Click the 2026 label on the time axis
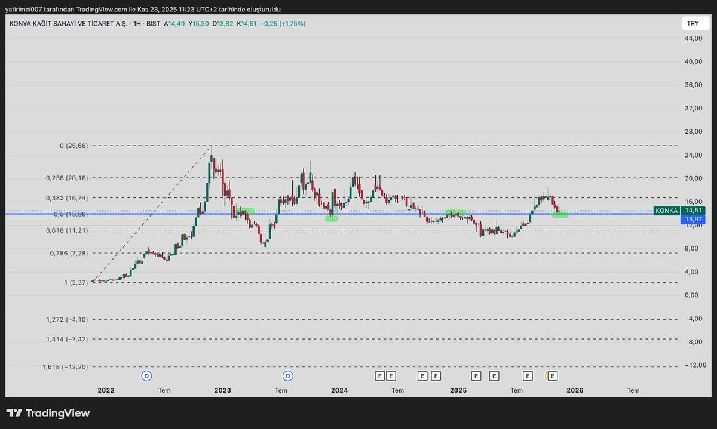The image size is (717, 429). click(x=575, y=391)
